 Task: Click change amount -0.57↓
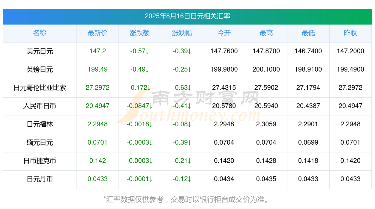pyautogui.click(x=140, y=51)
